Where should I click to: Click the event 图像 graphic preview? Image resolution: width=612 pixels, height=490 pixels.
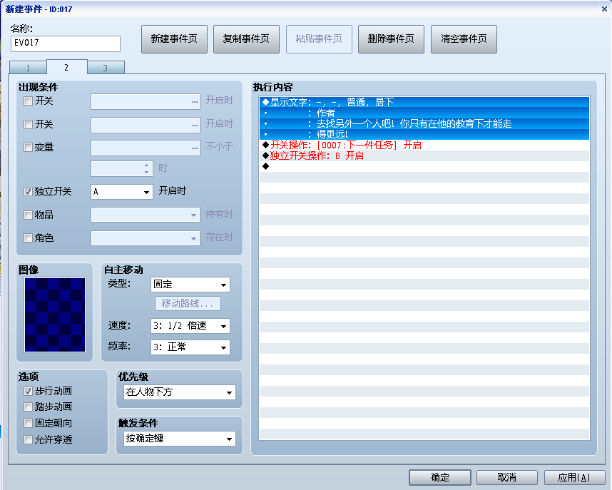pos(55,315)
